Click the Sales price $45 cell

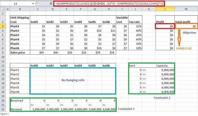point(38,52)
